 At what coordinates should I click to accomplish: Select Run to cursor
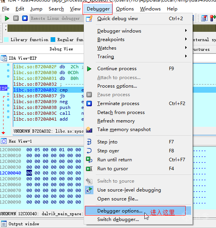tap(138, 169)
